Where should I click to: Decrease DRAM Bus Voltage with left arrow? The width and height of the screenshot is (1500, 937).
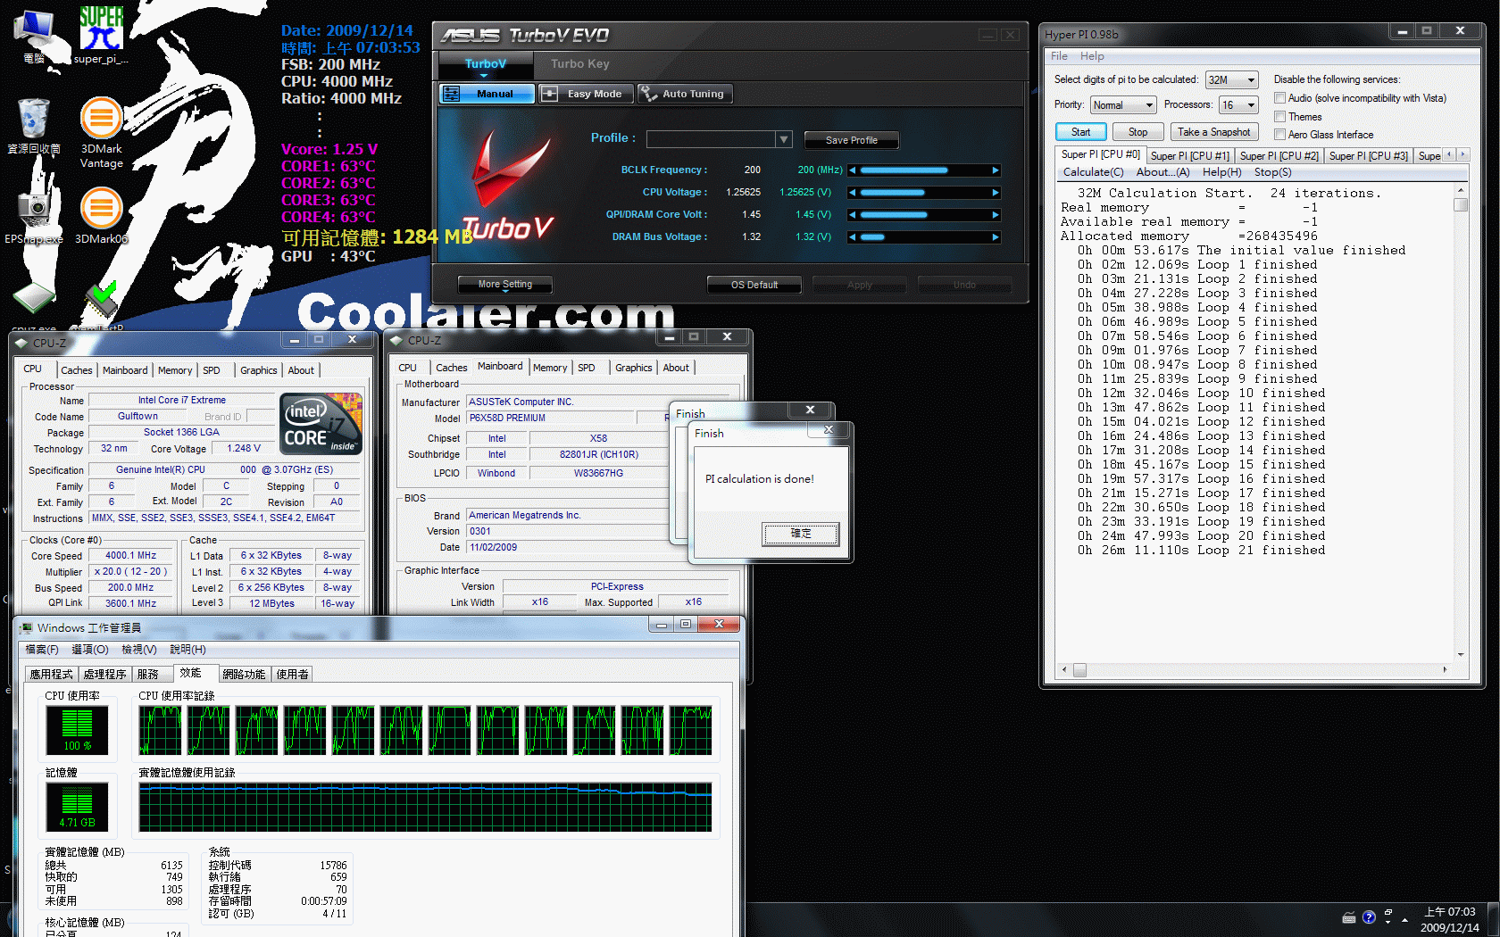(x=852, y=237)
